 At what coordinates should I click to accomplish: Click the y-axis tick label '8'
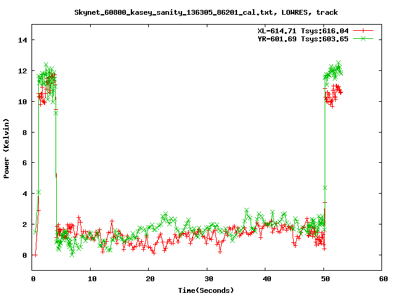point(25,133)
